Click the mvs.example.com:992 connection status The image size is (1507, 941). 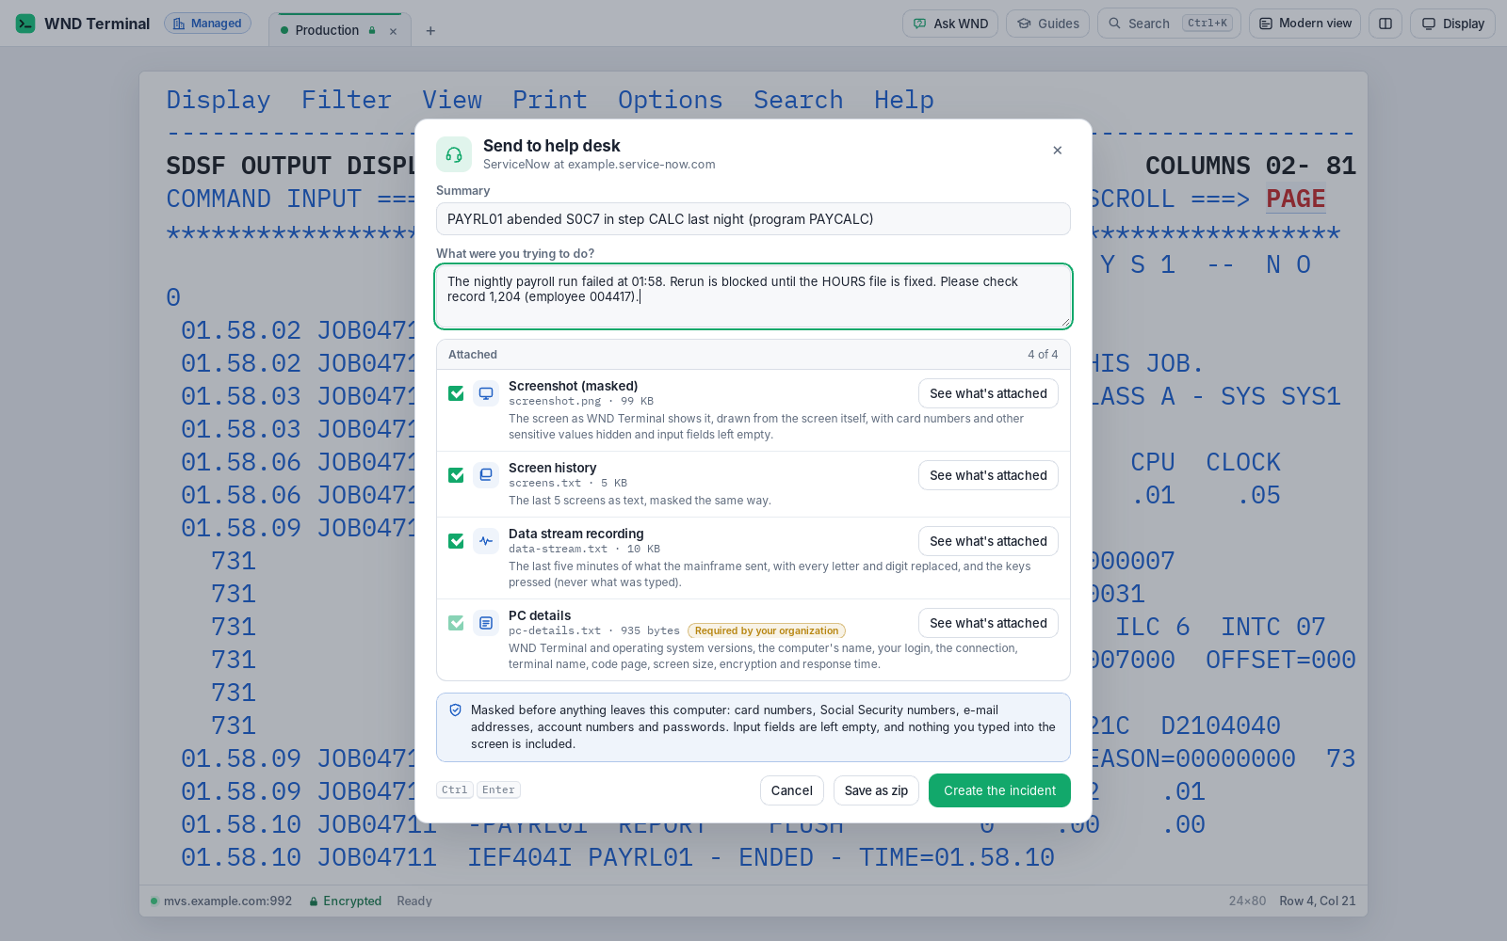coord(221,901)
